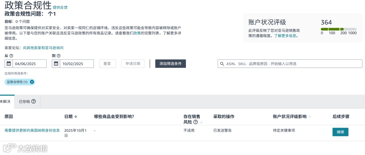Click the 原因 column header
The width and height of the screenshot is (365, 155).
(8, 117)
